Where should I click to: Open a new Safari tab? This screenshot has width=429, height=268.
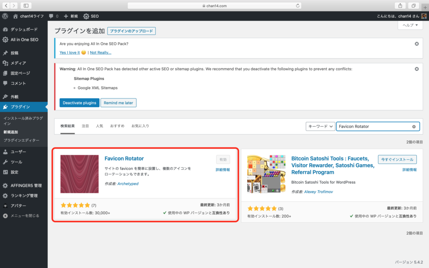click(x=425, y=8)
